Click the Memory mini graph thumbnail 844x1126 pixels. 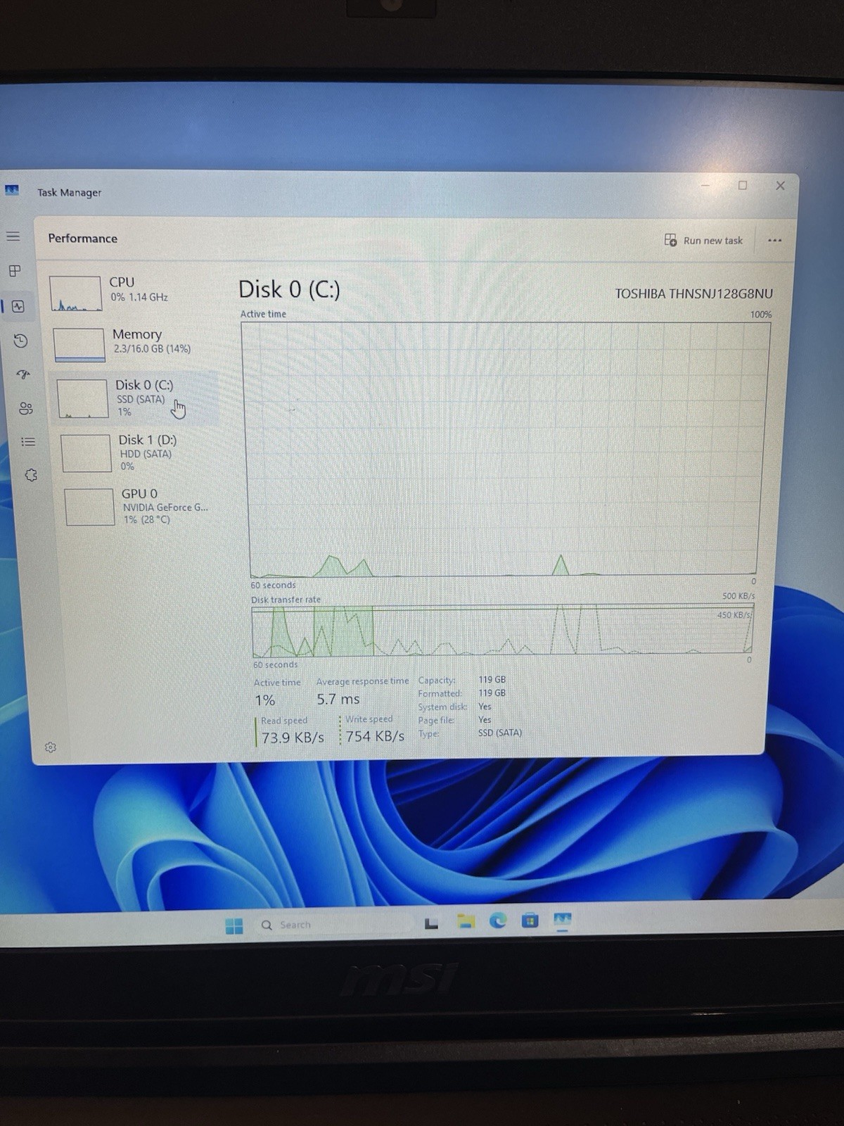coord(79,346)
